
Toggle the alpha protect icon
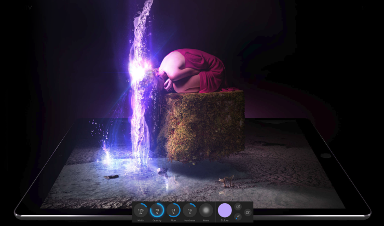coord(248,212)
